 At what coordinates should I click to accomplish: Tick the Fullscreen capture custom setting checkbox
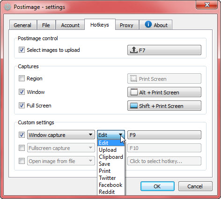(22, 148)
